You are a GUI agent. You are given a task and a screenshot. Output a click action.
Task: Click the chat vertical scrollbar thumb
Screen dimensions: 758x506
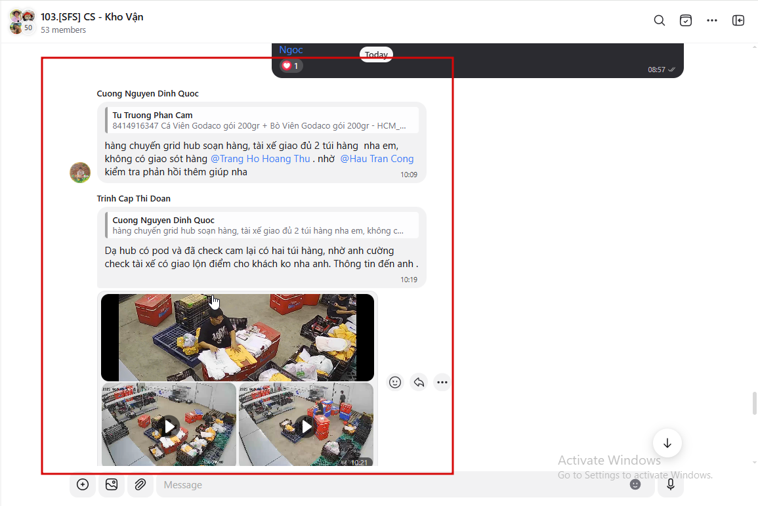[x=755, y=403]
